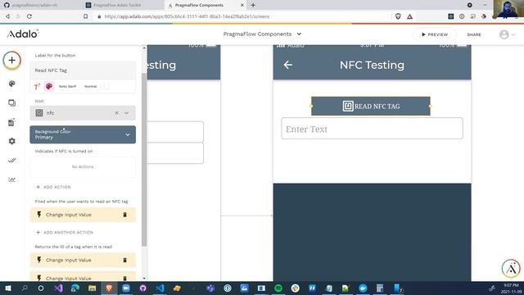Select the READ NFC TAG button on canvas
524x295 pixels.
pyautogui.click(x=371, y=106)
